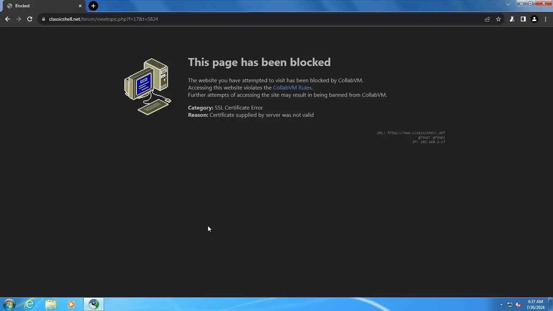
Task: Expand the tab search chevron
Action: pos(508,4)
